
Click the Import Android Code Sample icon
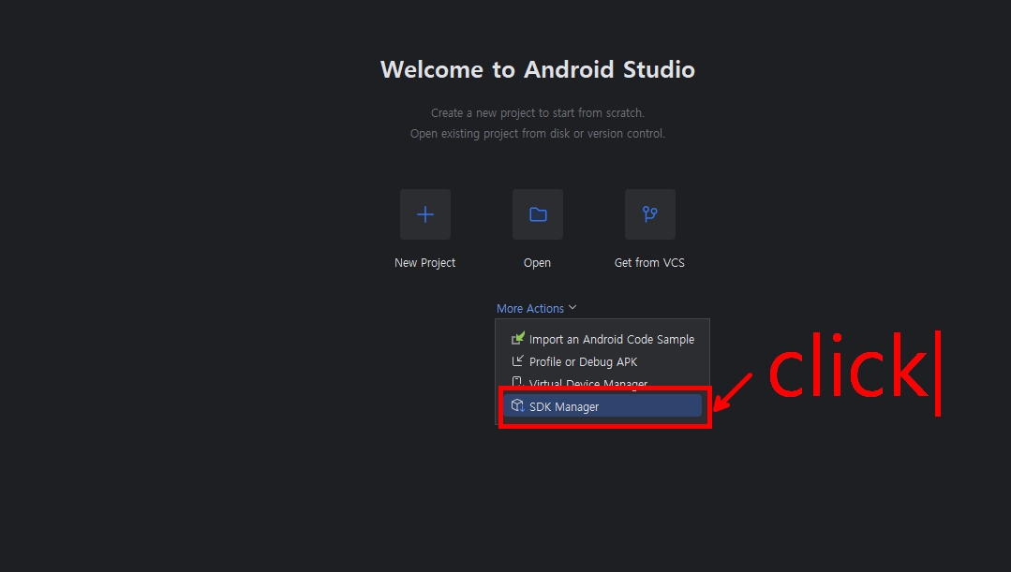coord(518,338)
